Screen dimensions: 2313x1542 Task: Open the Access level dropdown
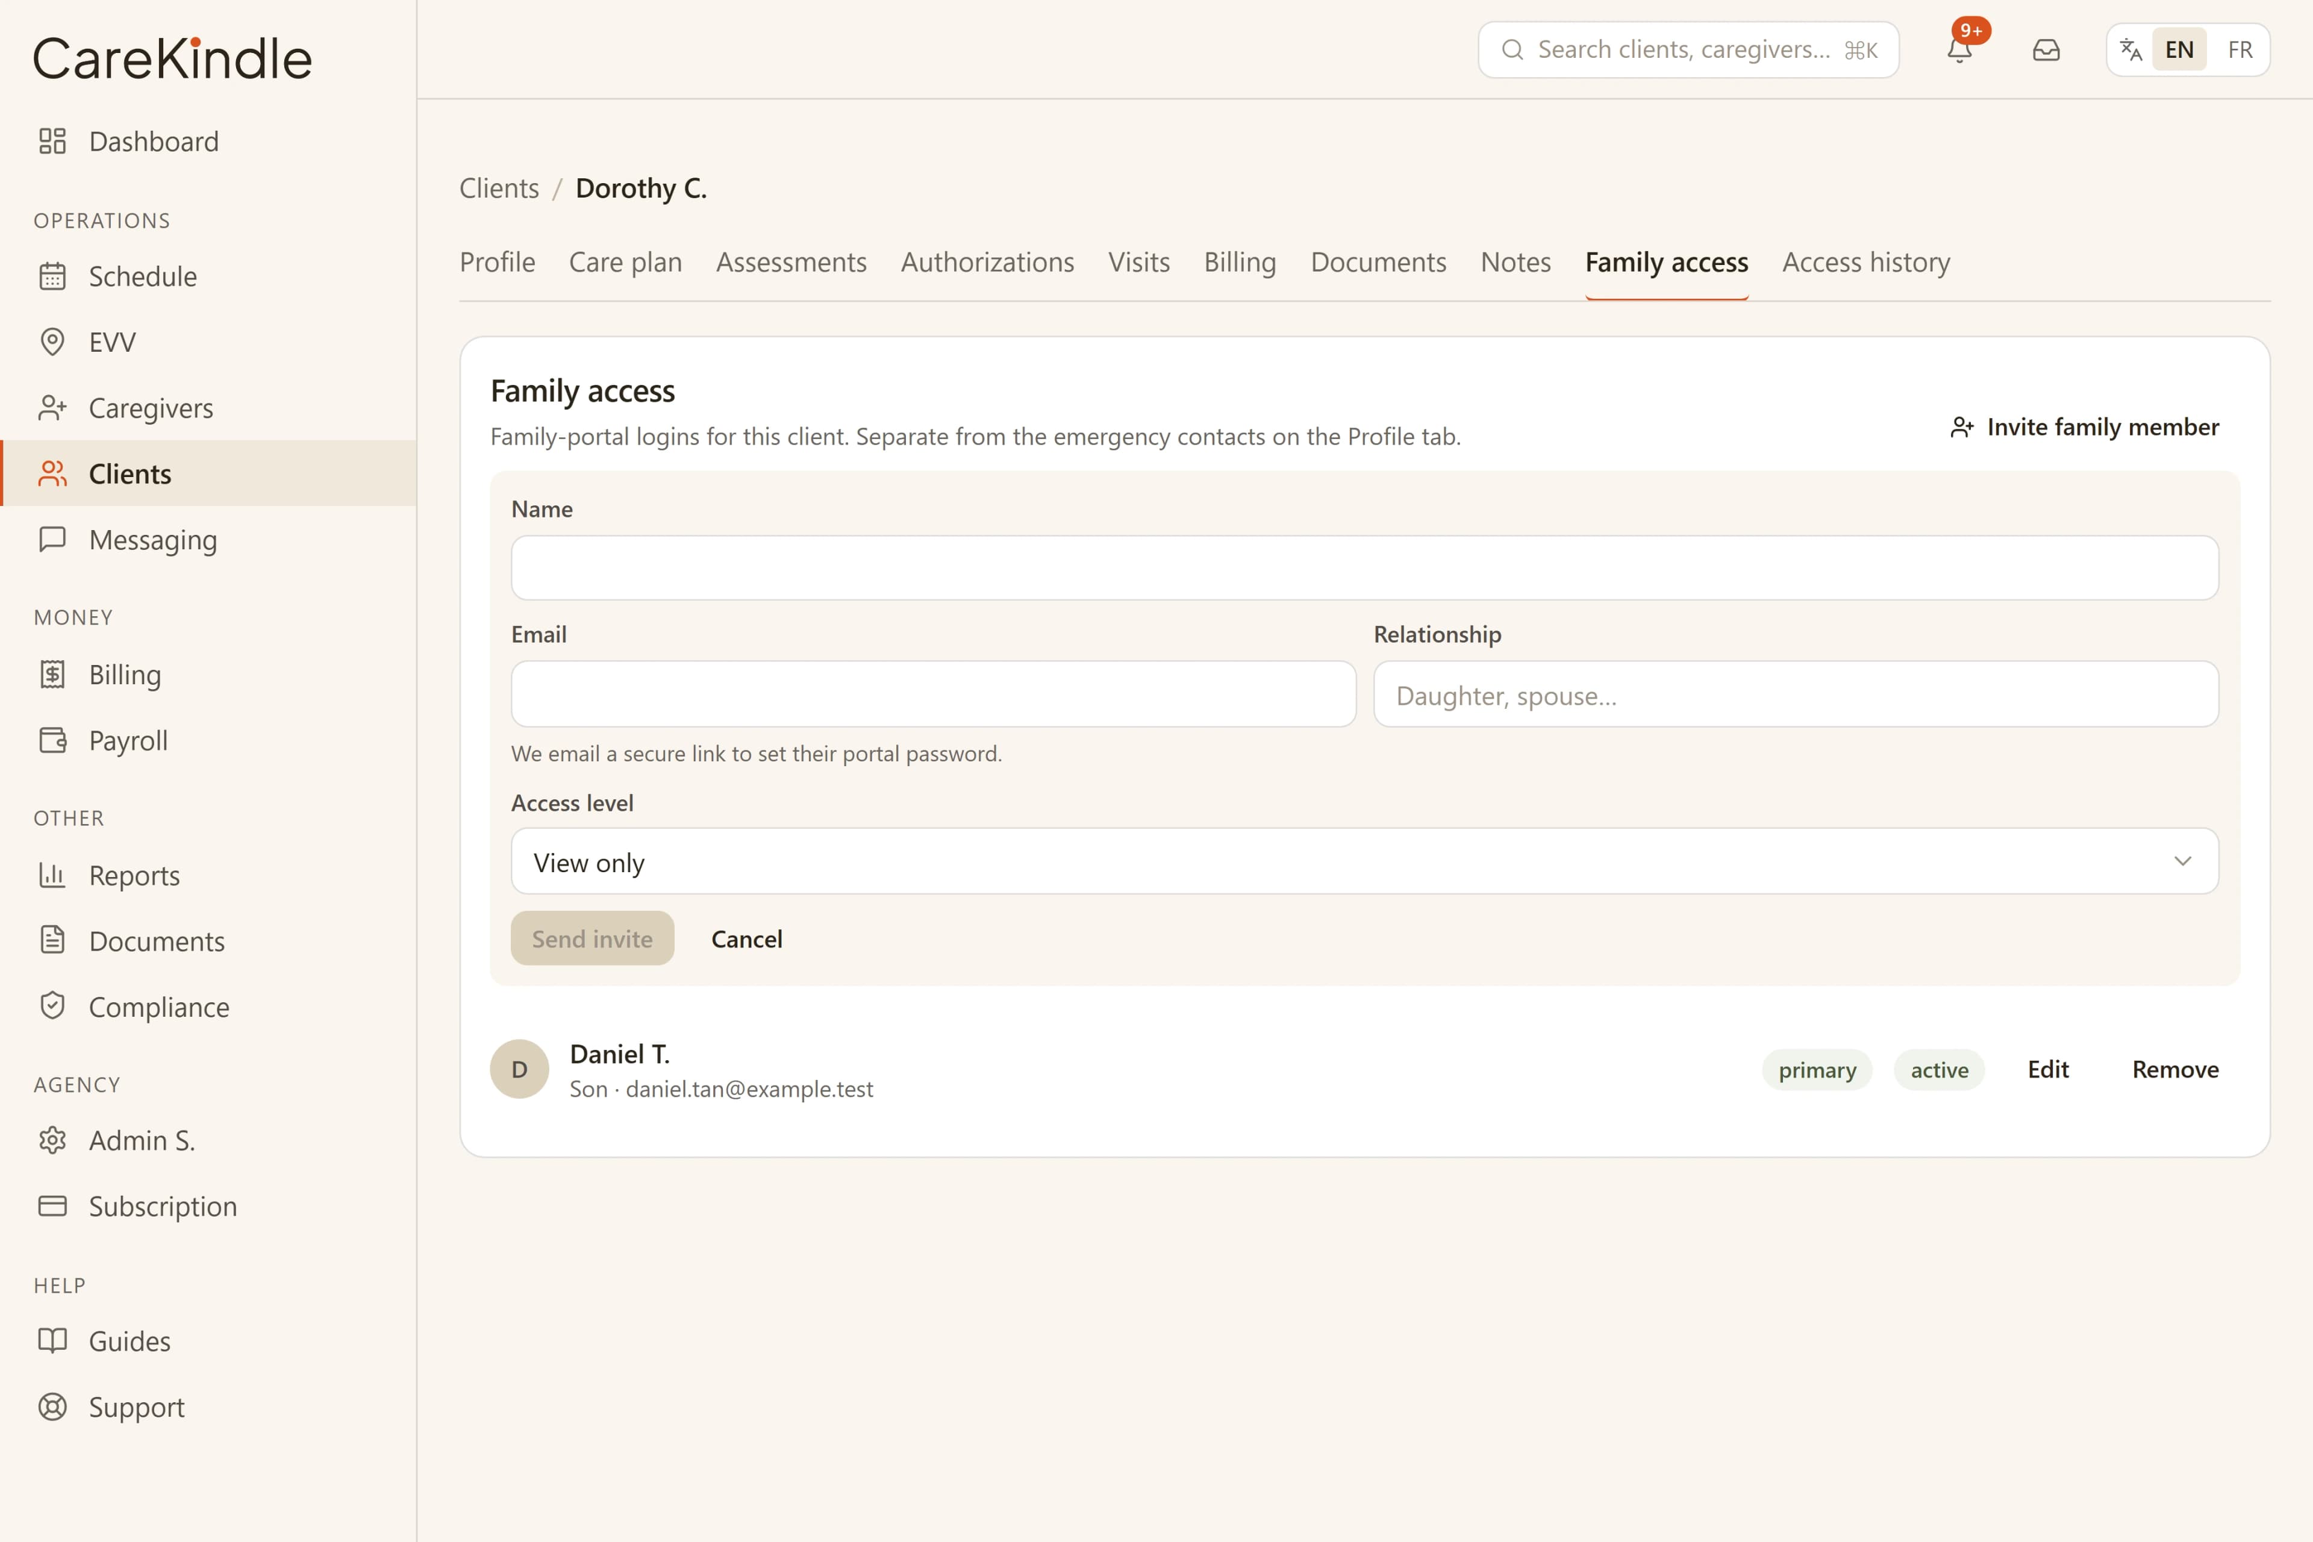point(1365,861)
